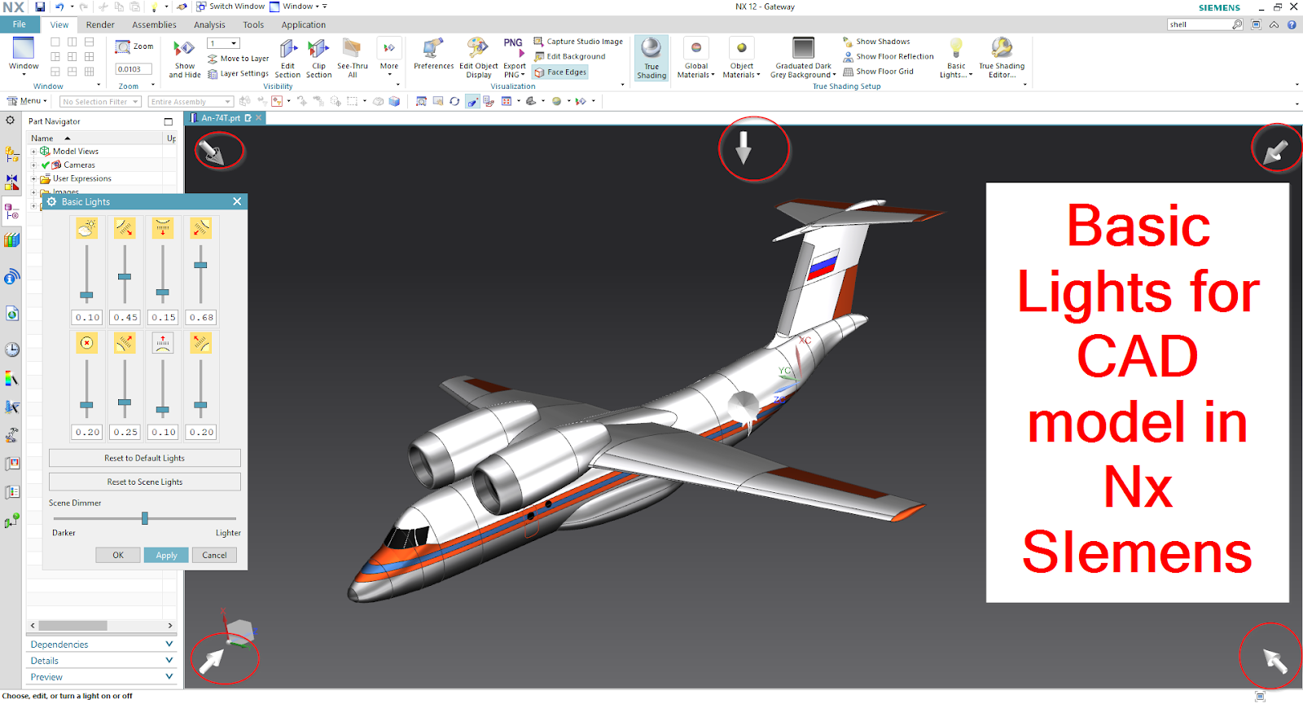Open Layer Settings
This screenshot has width=1303, height=704.
click(x=238, y=73)
